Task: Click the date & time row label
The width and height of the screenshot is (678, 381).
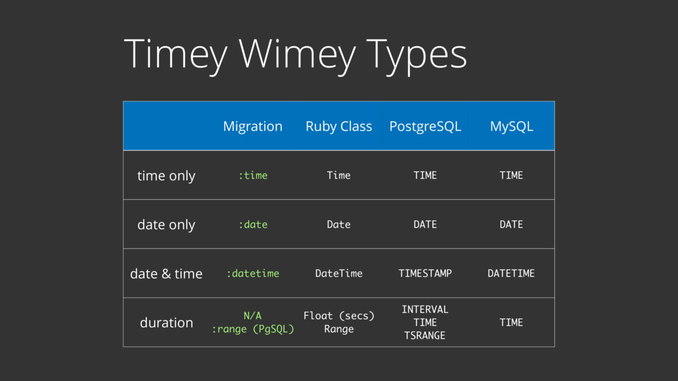Action: (x=166, y=273)
